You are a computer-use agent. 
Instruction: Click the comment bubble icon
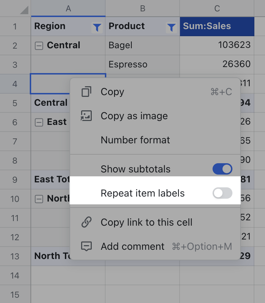86,247
